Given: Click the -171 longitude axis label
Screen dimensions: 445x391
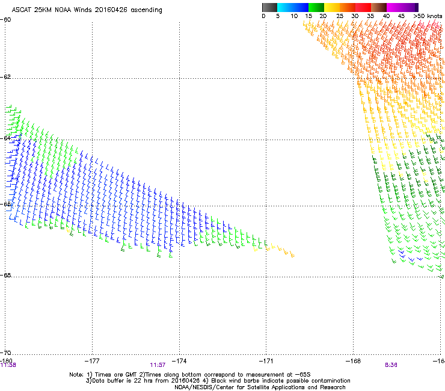Looking at the screenshot, I should click(266, 361).
